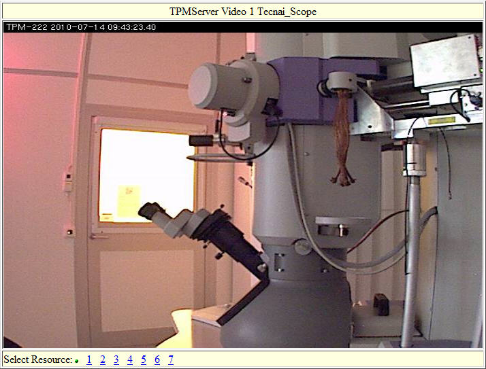Select resource link 1
This screenshot has width=486, height=369.
[x=89, y=360]
